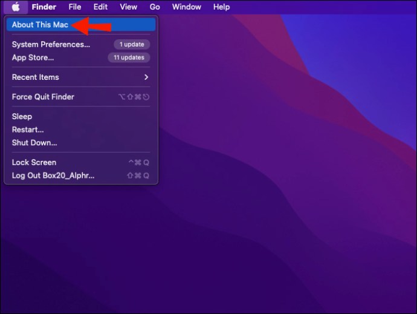Open the Help menu
Viewport: 417px width, 314px height.
tap(221, 7)
